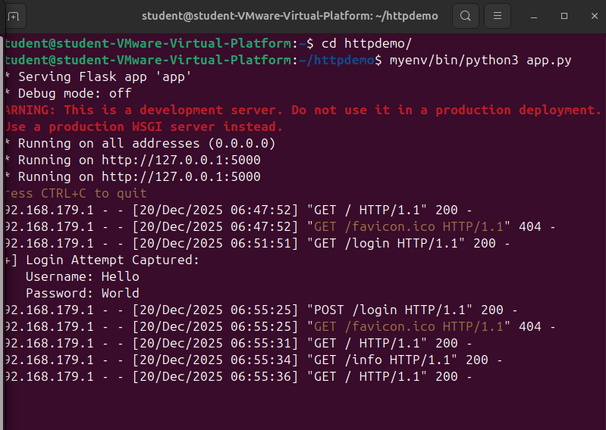Image resolution: width=606 pixels, height=430 pixels.
Task: Click the window title student@student-VMware-Virtual-Platform
Action: [x=290, y=16]
